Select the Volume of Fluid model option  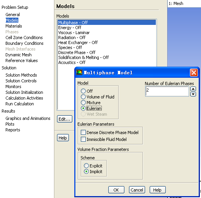pos(98,97)
